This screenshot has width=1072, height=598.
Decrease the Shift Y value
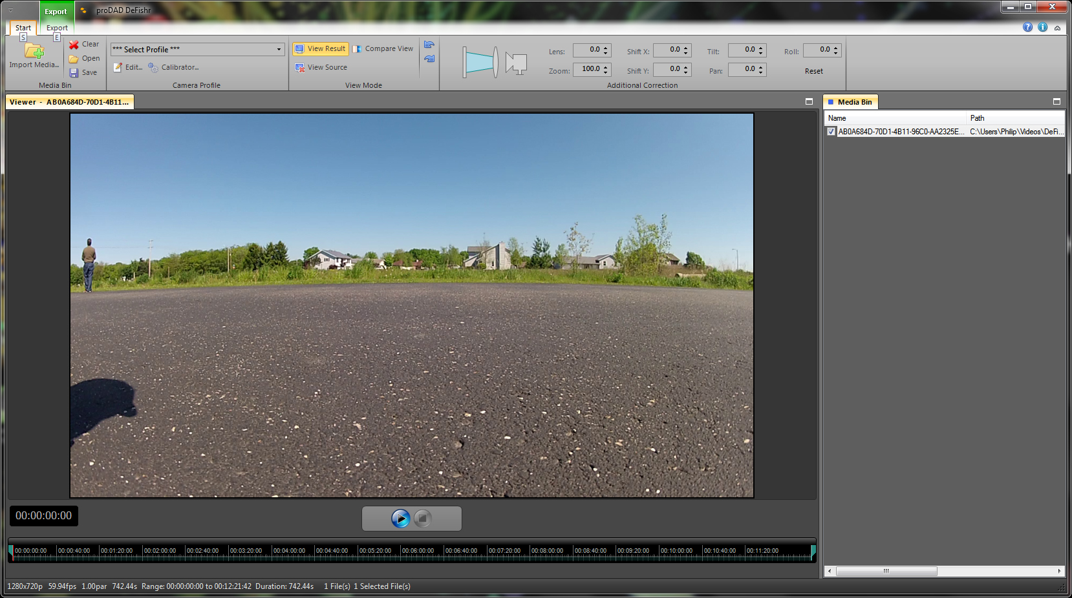pos(686,72)
